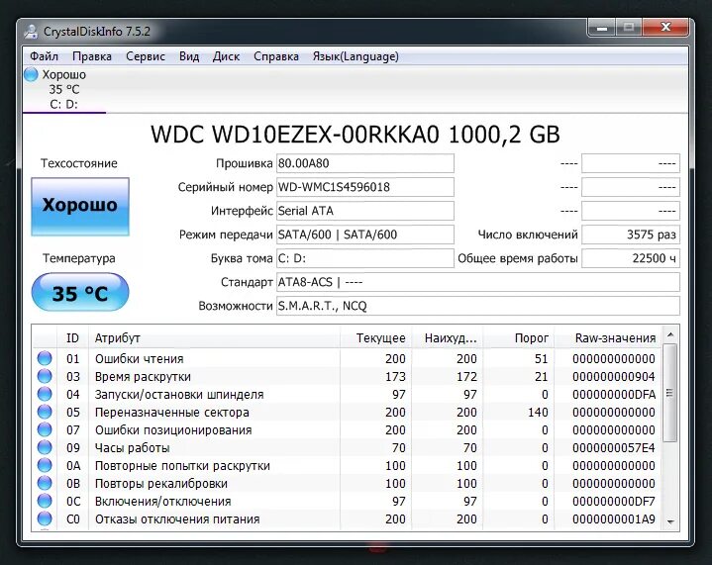Click raw value 0000000057E4
The image size is (712, 565).
613,448
